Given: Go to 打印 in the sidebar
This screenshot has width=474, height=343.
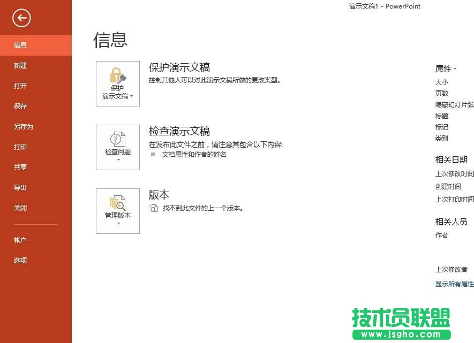Looking at the screenshot, I should 36,147.
